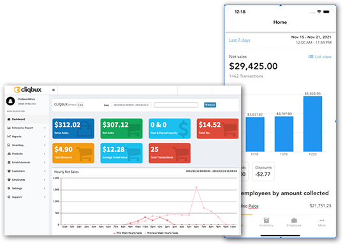Open Enterprise Report menu item
The image size is (343, 245).
click(26, 128)
